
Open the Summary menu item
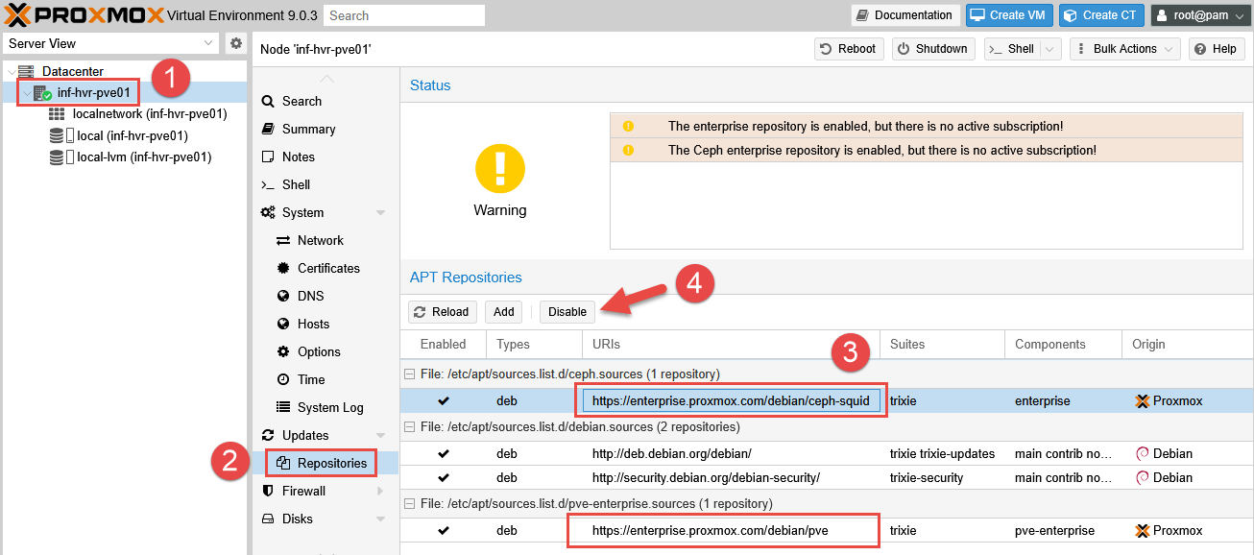coord(308,130)
